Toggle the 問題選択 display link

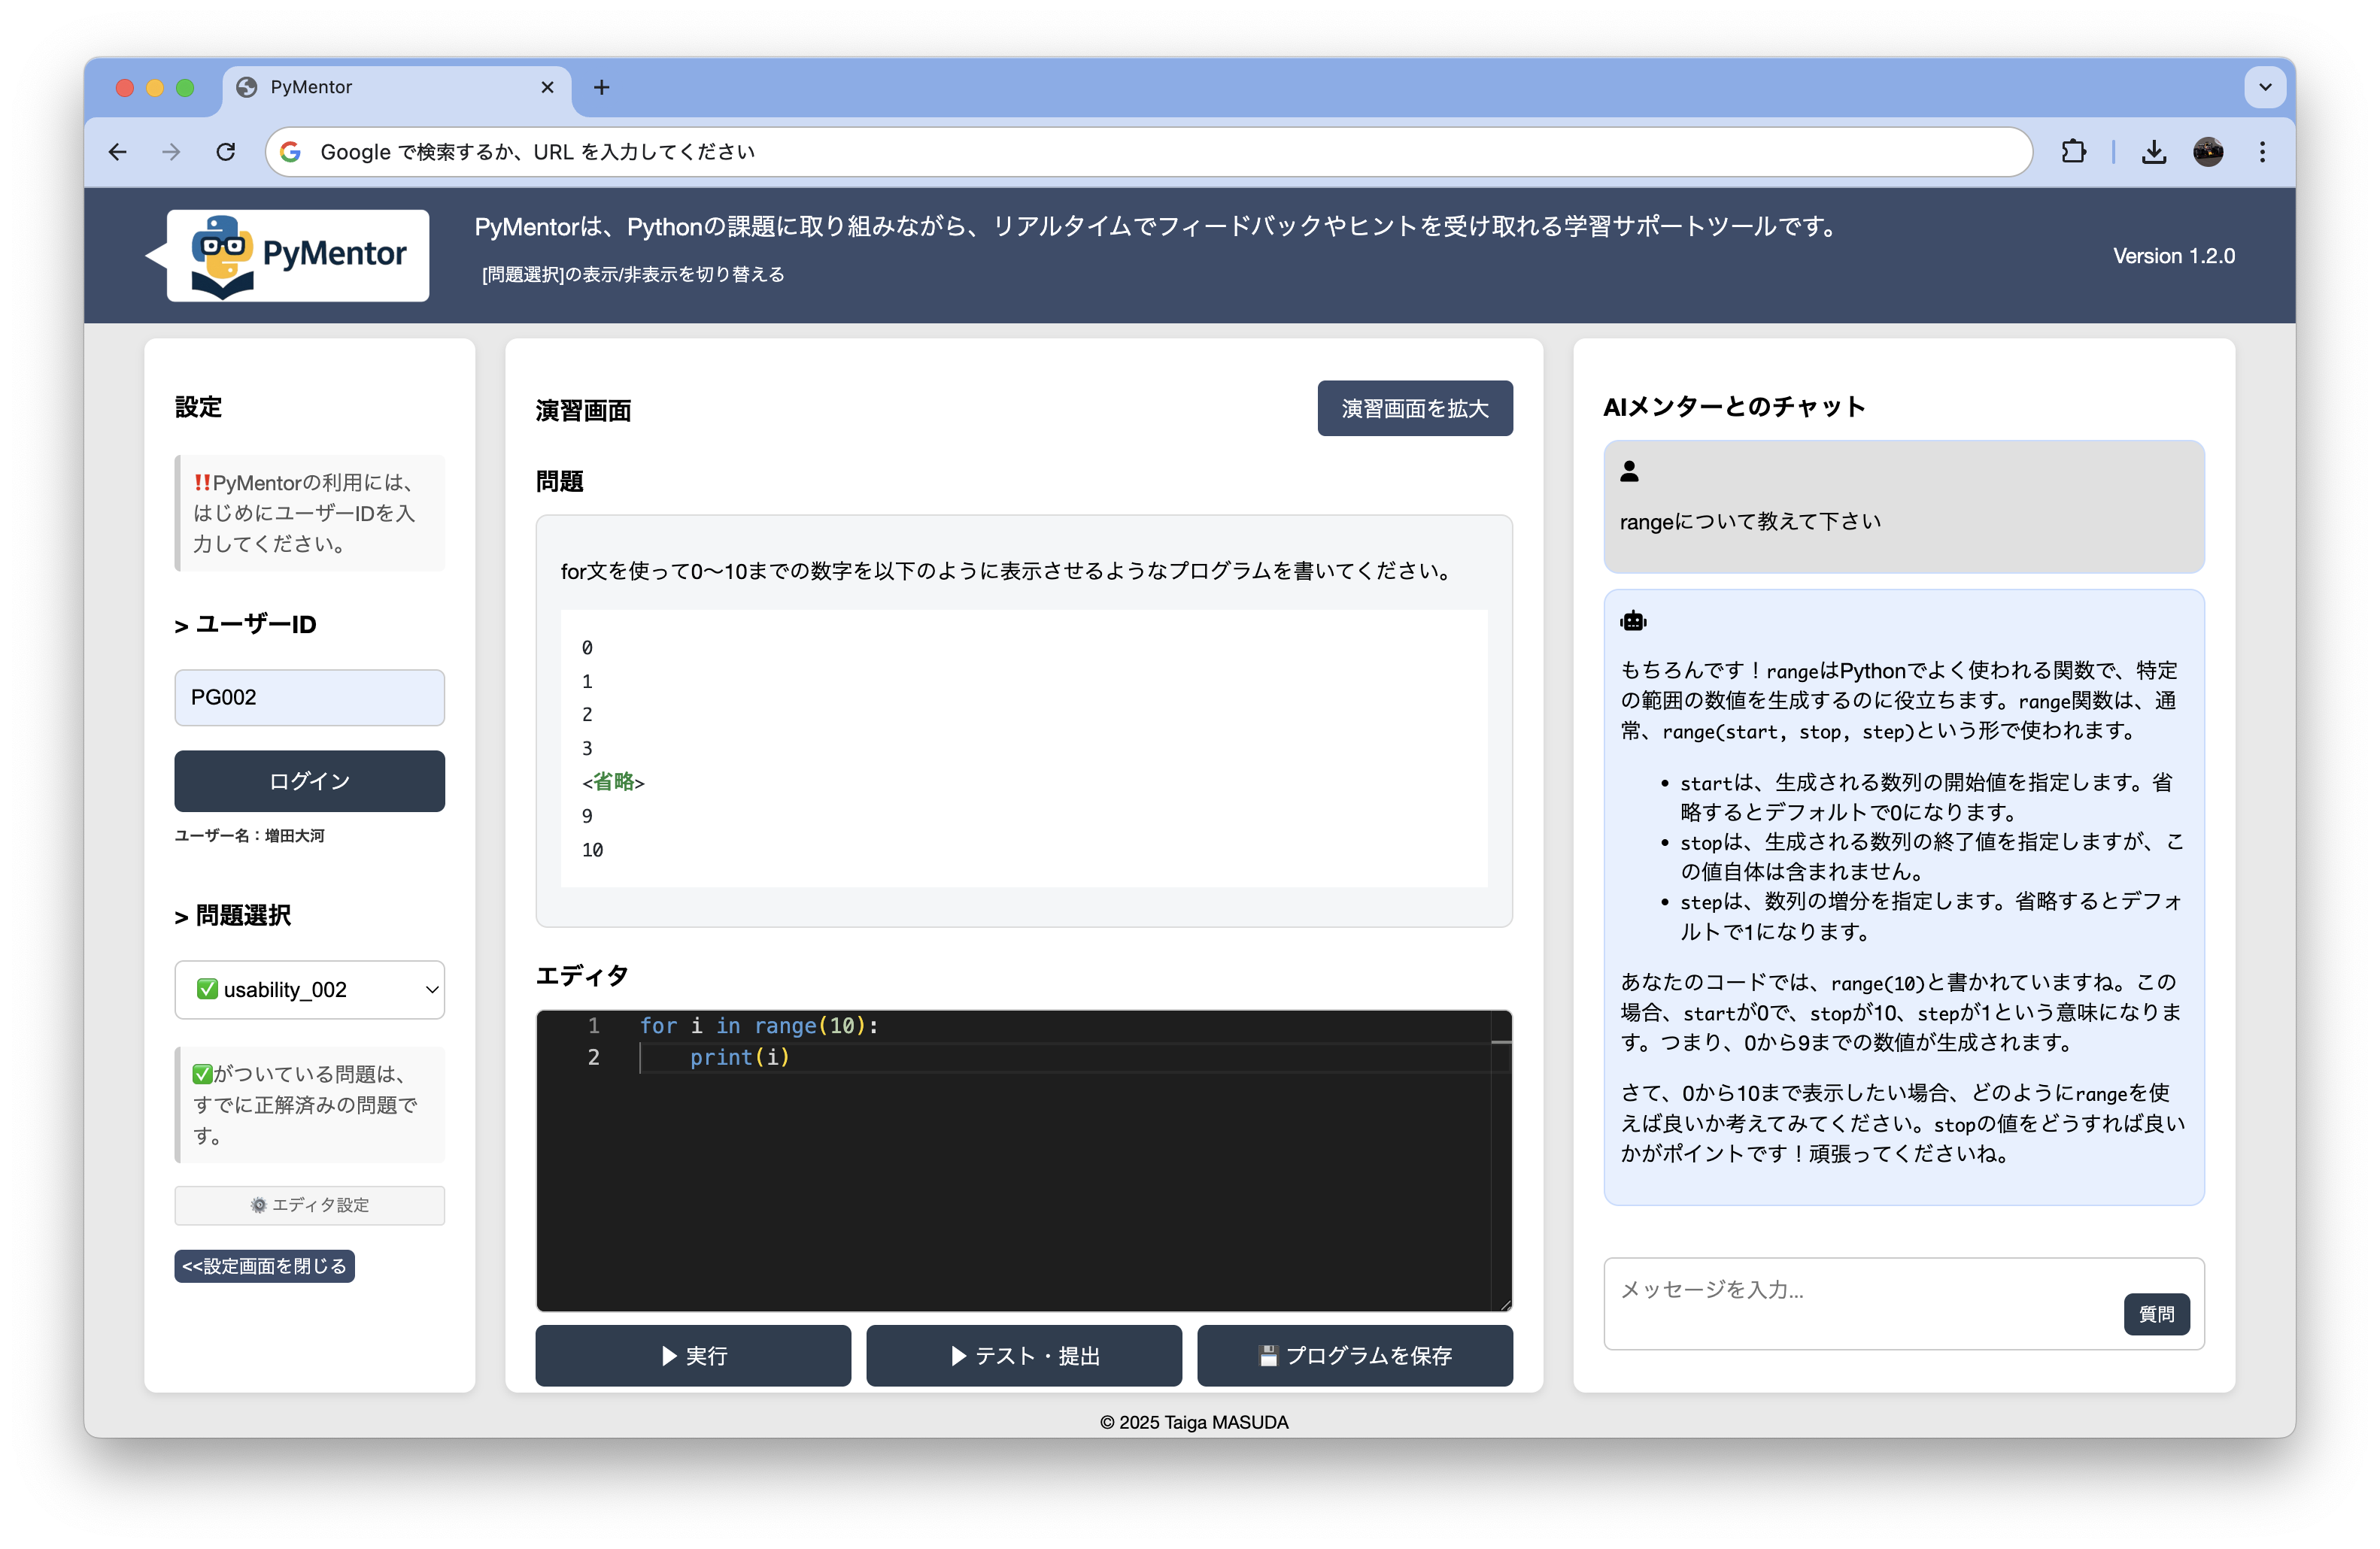[x=633, y=274]
